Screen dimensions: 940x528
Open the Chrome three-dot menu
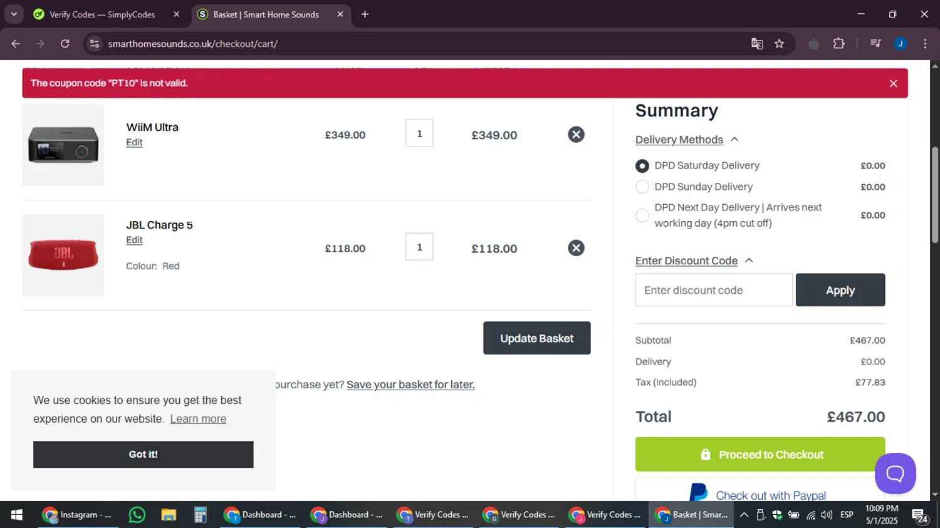coord(925,44)
